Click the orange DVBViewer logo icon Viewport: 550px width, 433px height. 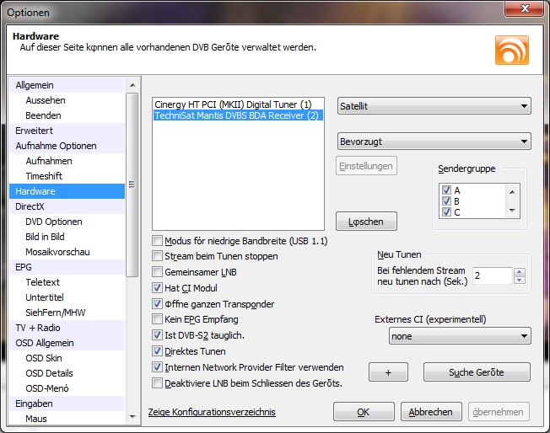point(512,50)
